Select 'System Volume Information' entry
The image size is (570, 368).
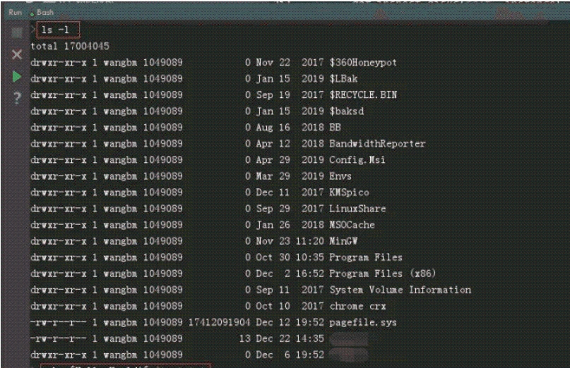coord(400,290)
